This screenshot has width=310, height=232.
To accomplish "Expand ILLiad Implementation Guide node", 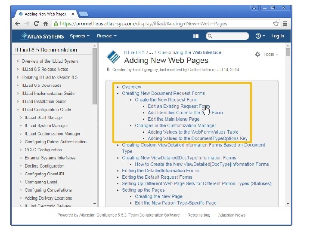I will (x=18, y=93).
